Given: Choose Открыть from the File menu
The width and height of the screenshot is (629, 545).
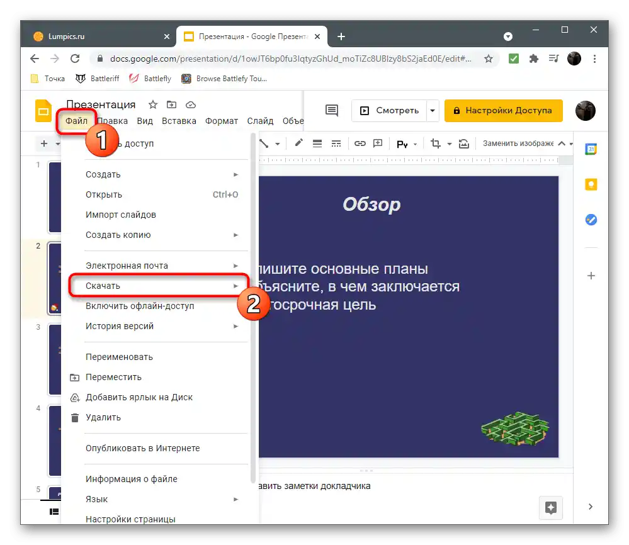Looking at the screenshot, I should coord(159,194).
